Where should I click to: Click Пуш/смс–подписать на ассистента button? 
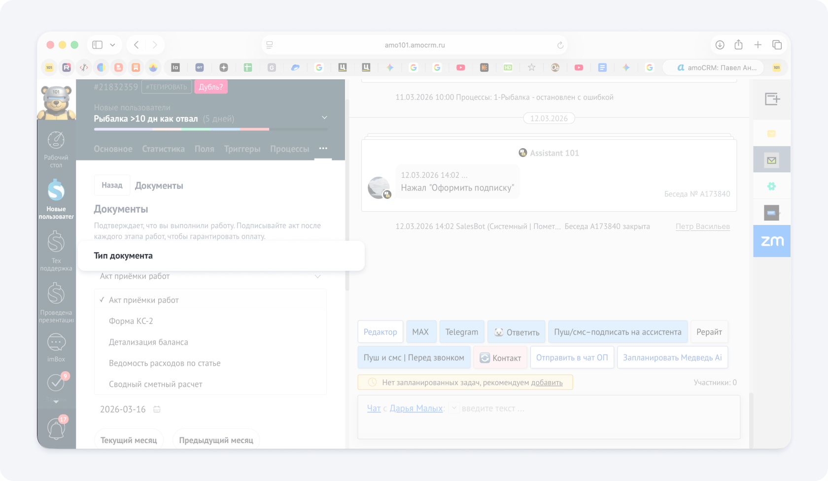(x=618, y=332)
